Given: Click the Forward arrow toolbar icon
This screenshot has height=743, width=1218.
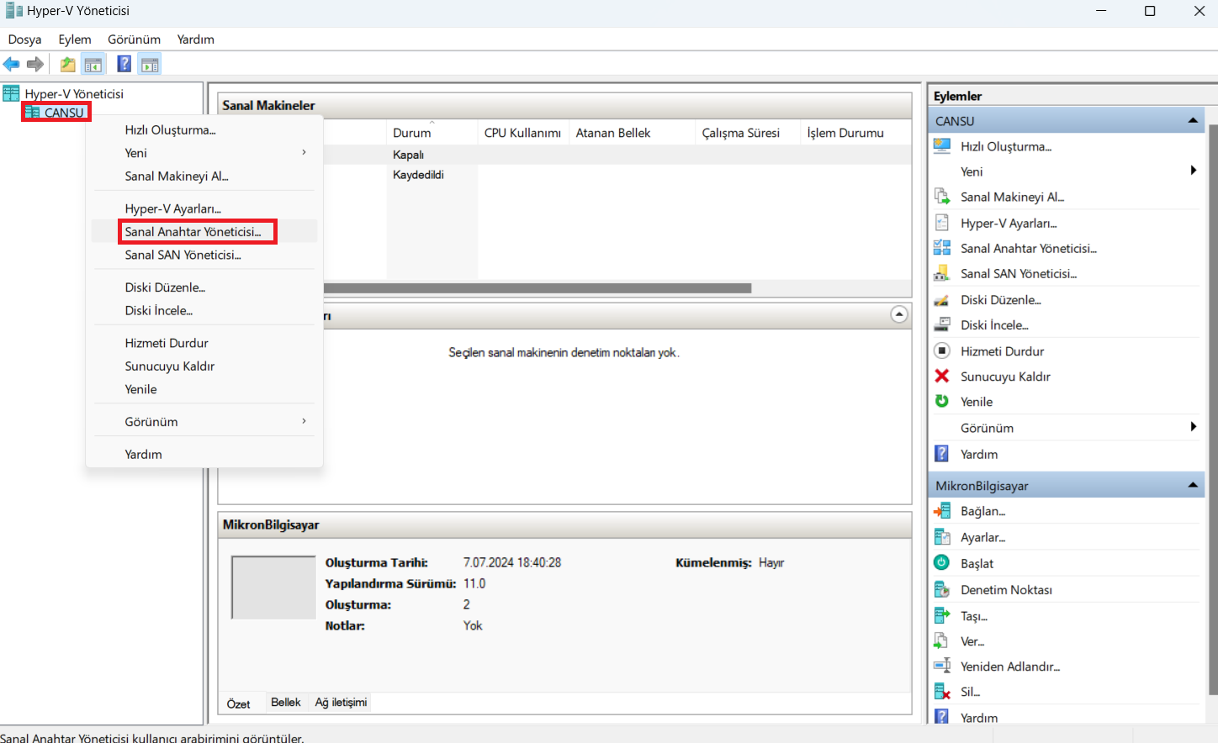Looking at the screenshot, I should (x=35, y=64).
